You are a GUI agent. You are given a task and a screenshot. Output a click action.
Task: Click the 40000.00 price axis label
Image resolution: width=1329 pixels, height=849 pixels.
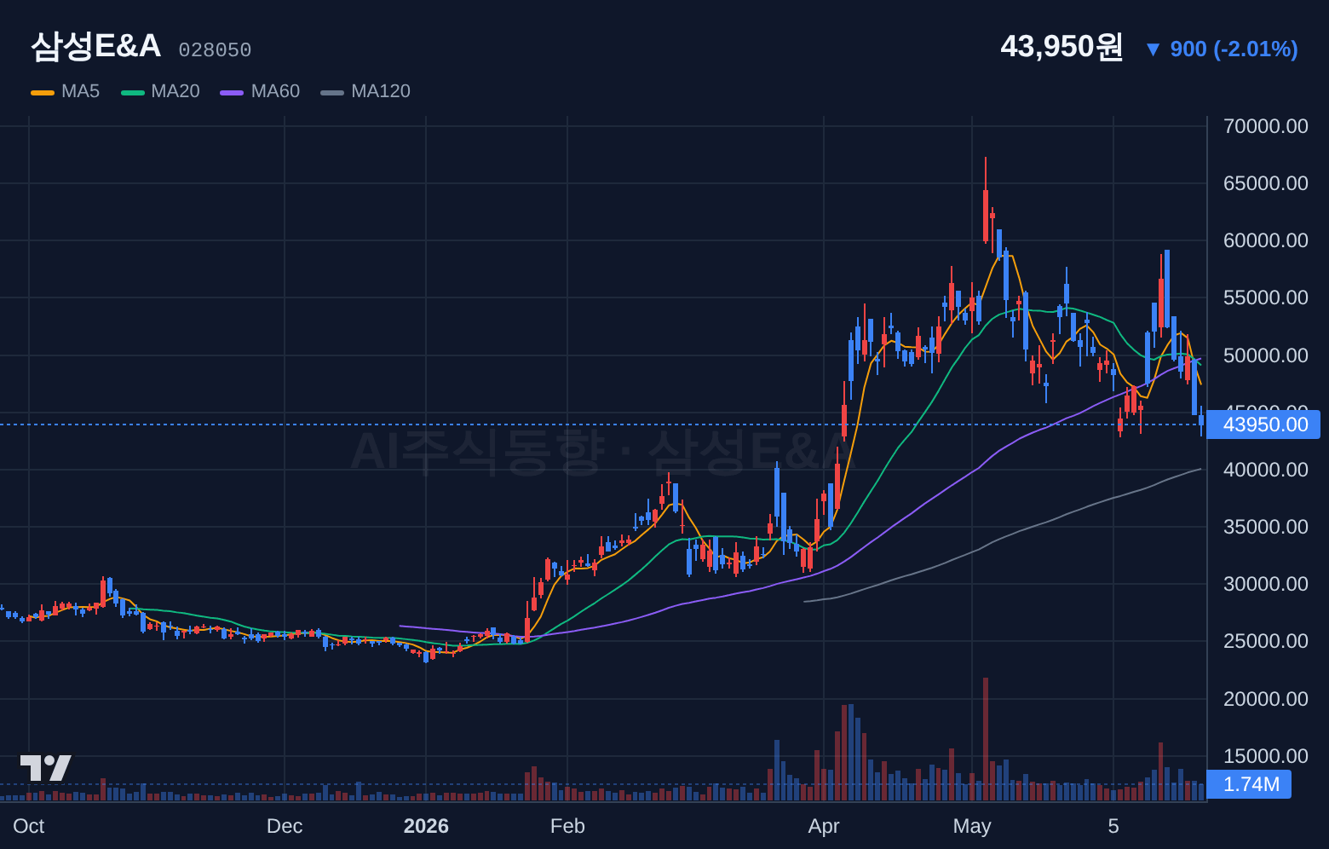coord(1265,470)
